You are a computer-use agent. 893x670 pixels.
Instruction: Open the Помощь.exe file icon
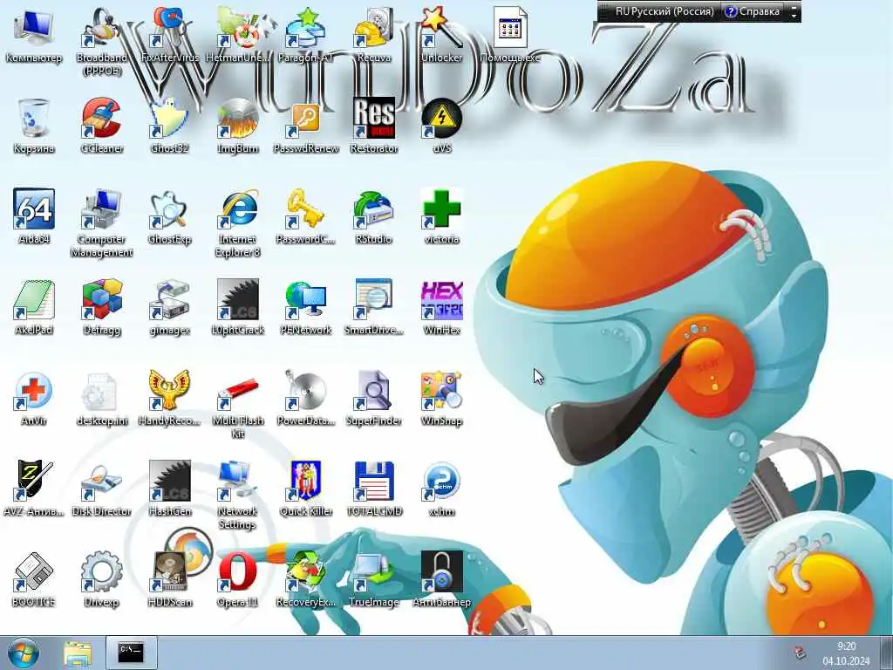click(x=509, y=34)
